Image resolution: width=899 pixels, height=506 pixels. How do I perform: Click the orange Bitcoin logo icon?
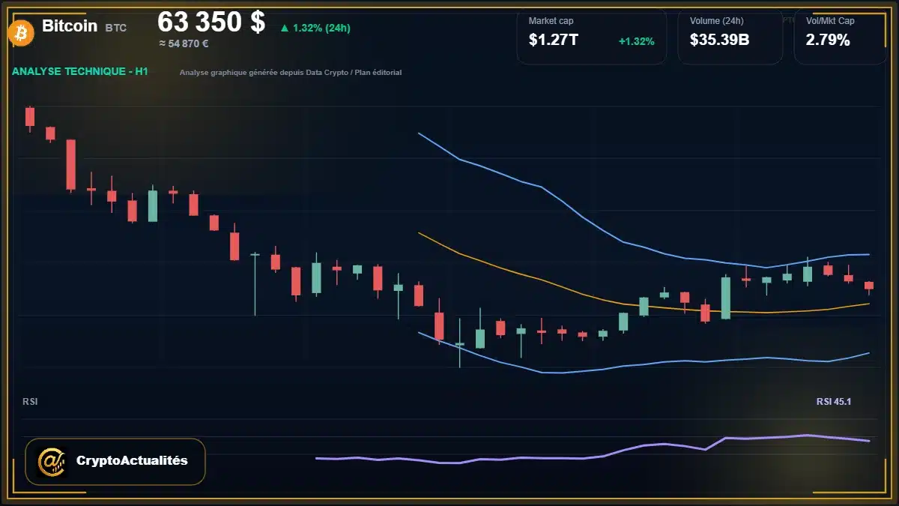[x=20, y=33]
